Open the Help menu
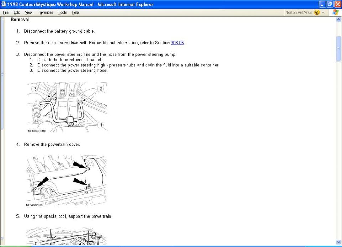This screenshot has height=247, width=342. click(x=75, y=12)
